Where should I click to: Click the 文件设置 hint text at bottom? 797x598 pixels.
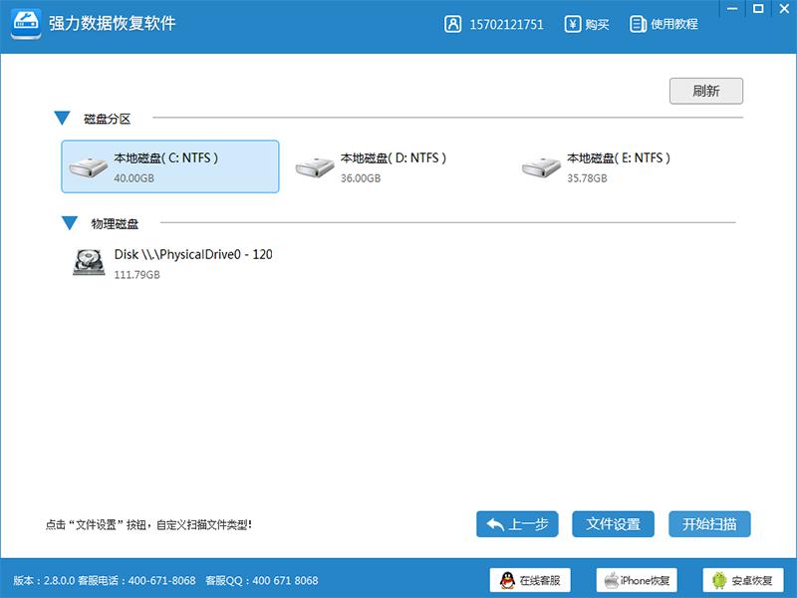[x=148, y=525]
